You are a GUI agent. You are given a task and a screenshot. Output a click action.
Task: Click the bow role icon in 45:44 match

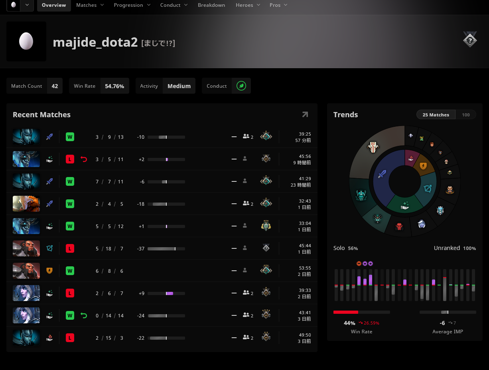[x=49, y=248]
